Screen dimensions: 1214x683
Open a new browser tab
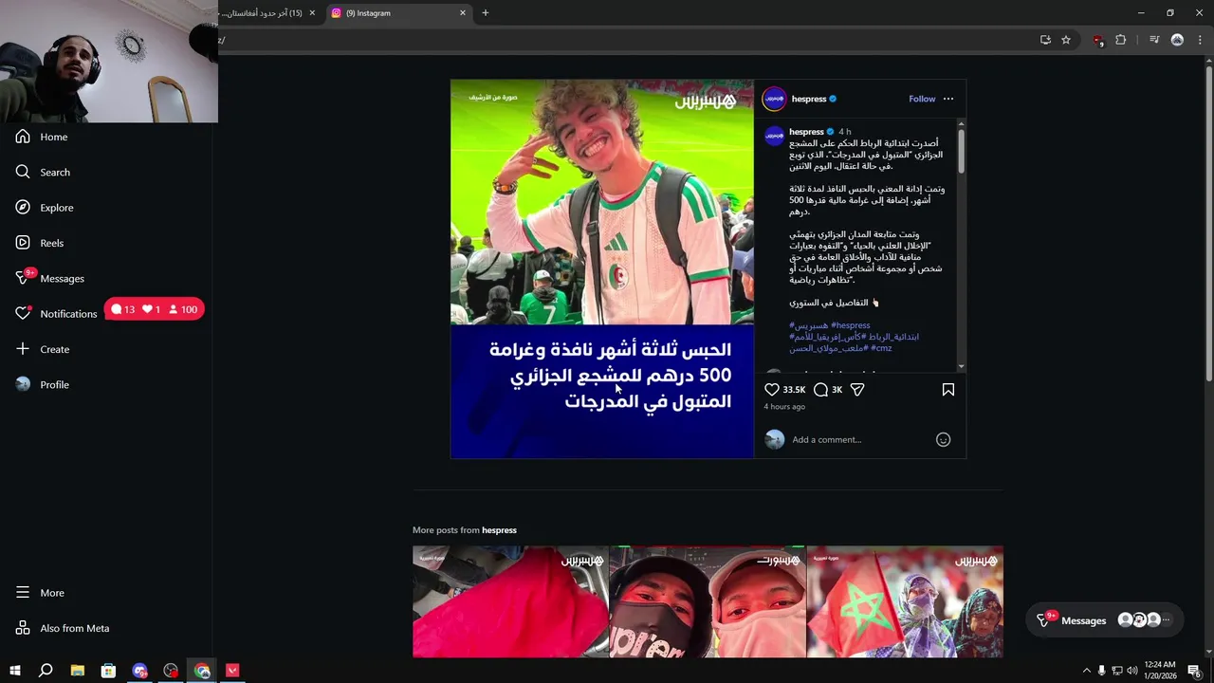486,13
